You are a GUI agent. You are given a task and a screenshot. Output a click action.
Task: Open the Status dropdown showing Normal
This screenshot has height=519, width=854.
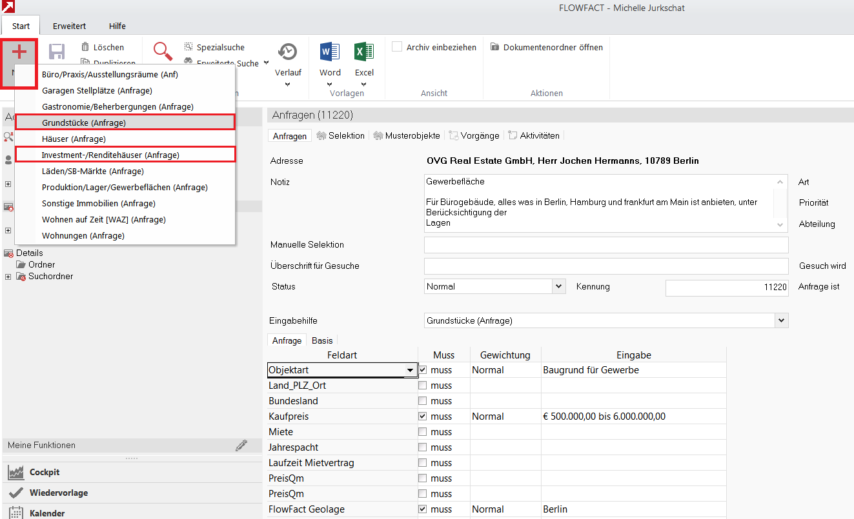pos(558,286)
